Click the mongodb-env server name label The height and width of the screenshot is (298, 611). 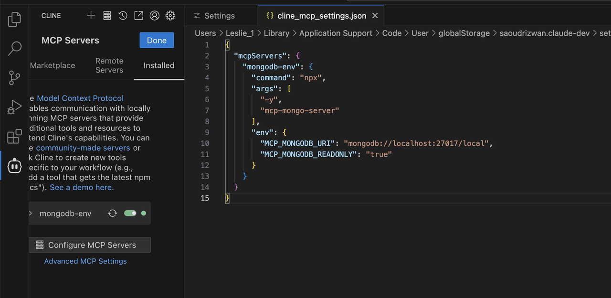(x=65, y=213)
